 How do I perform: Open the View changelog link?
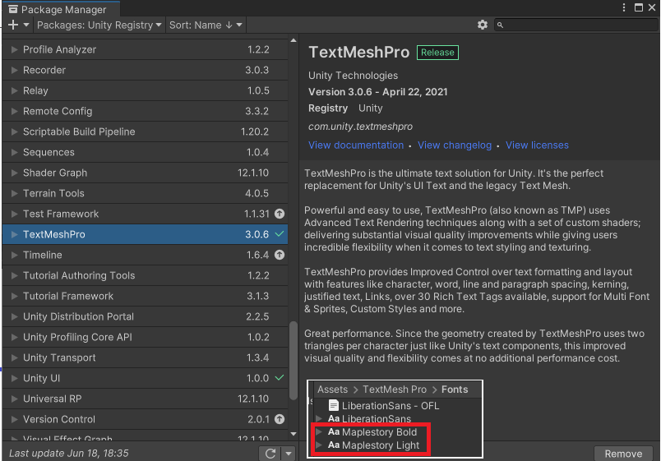point(455,145)
